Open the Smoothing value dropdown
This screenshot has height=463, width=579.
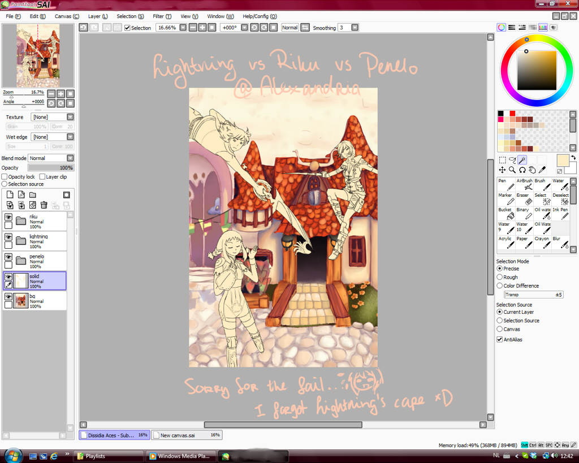pos(355,28)
